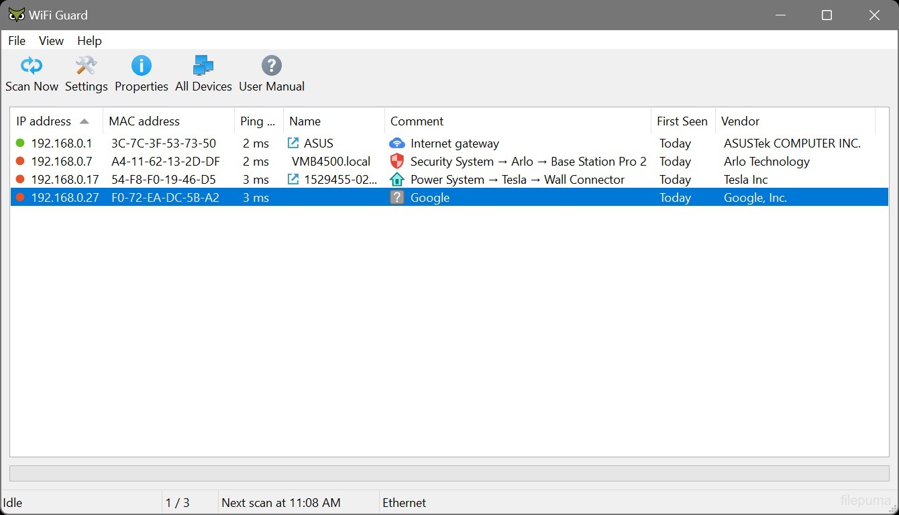Screen dimensions: 899x515
Task: Show All Devices via toolbar icon
Action: [x=203, y=66]
